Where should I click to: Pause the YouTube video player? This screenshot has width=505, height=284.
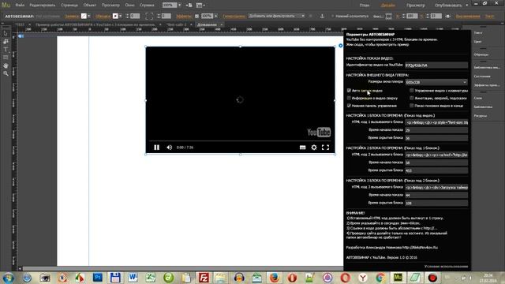[156, 148]
